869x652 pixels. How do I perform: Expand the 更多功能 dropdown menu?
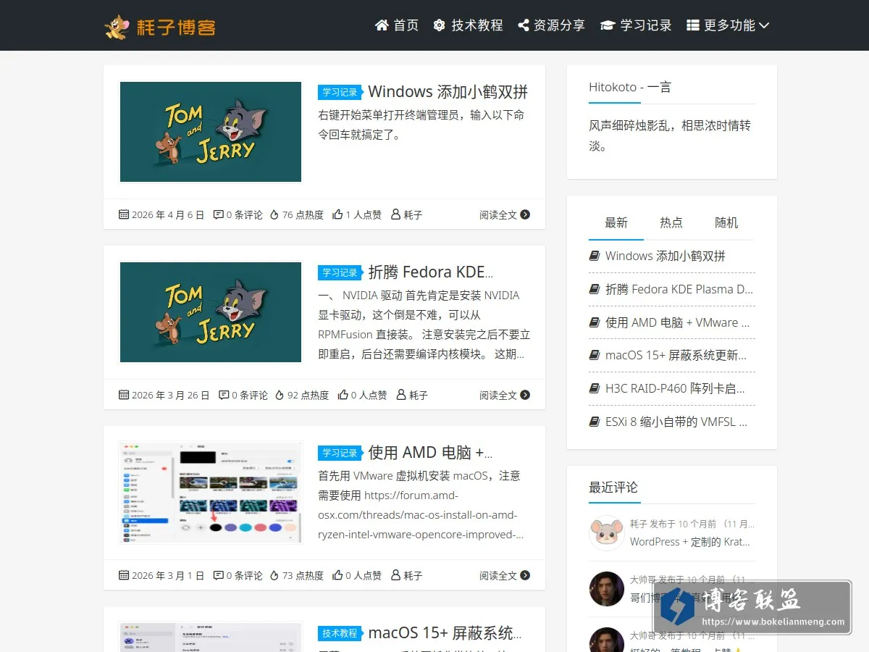728,25
